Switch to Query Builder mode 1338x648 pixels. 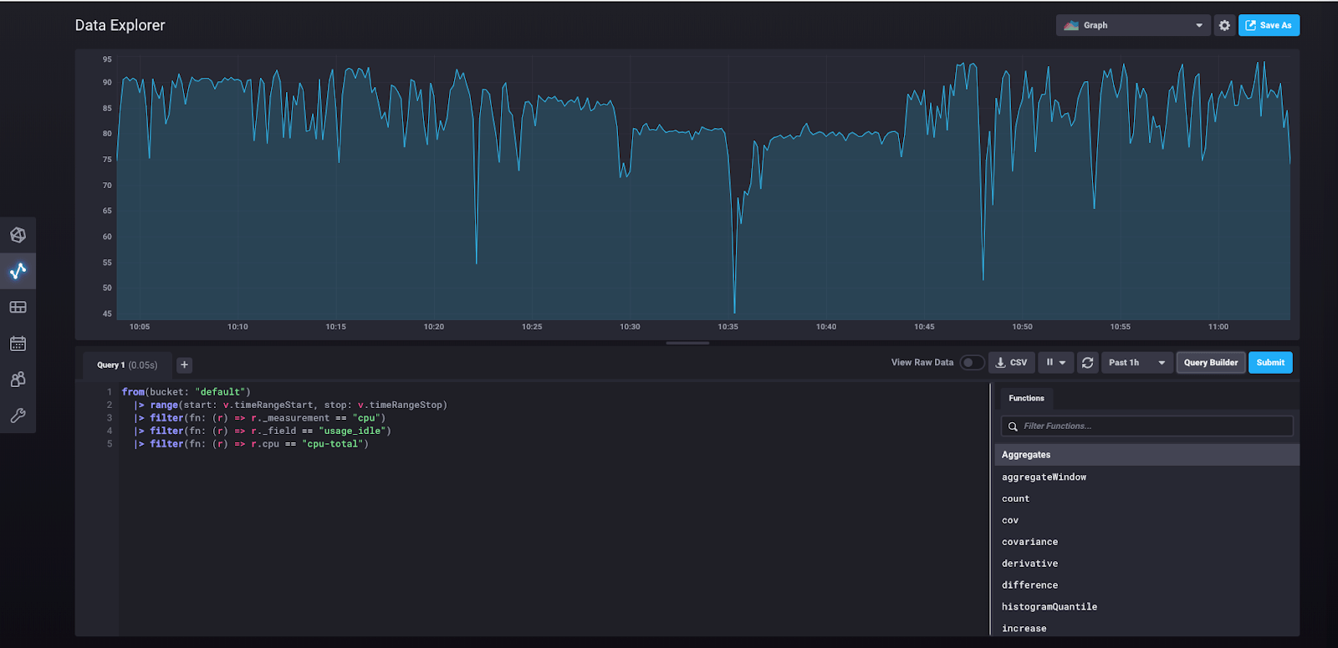coord(1210,362)
